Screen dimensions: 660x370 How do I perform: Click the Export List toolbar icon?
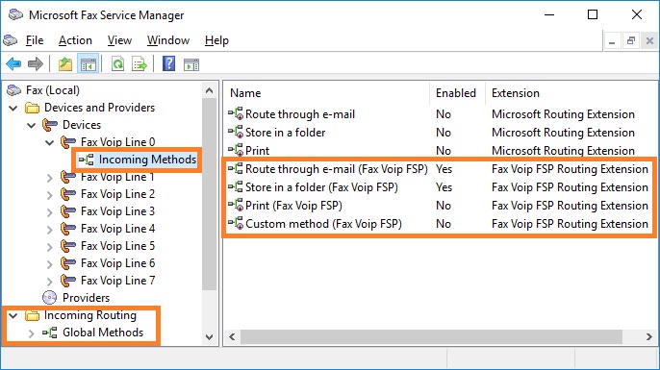pyautogui.click(x=140, y=63)
